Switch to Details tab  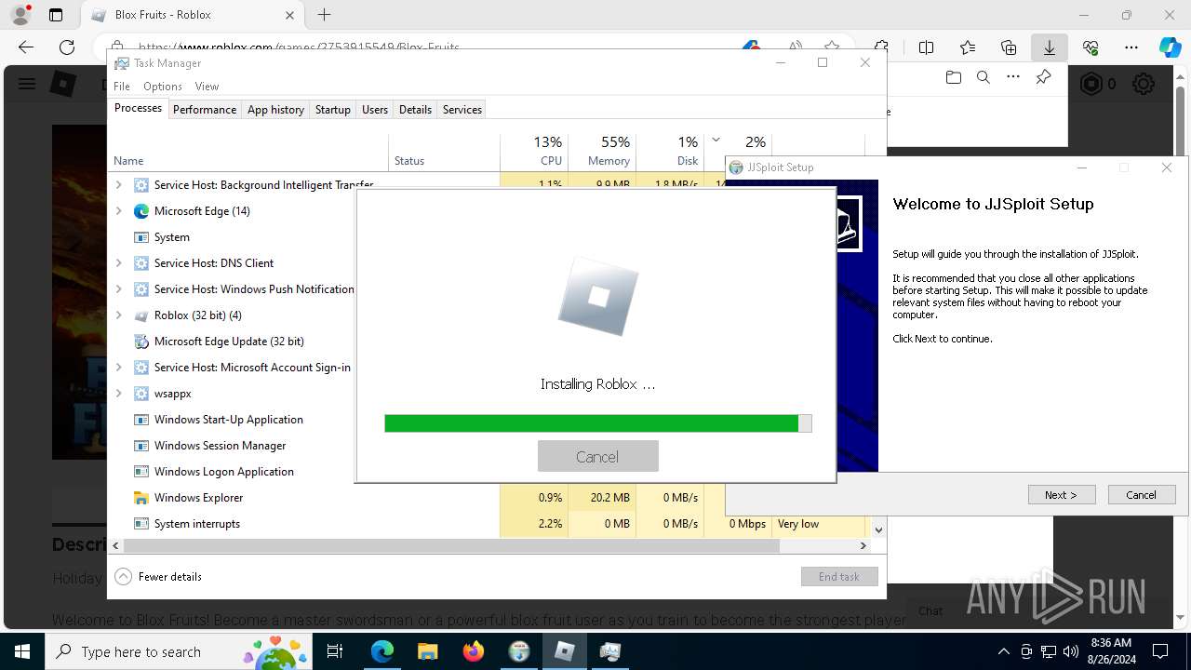click(x=415, y=109)
